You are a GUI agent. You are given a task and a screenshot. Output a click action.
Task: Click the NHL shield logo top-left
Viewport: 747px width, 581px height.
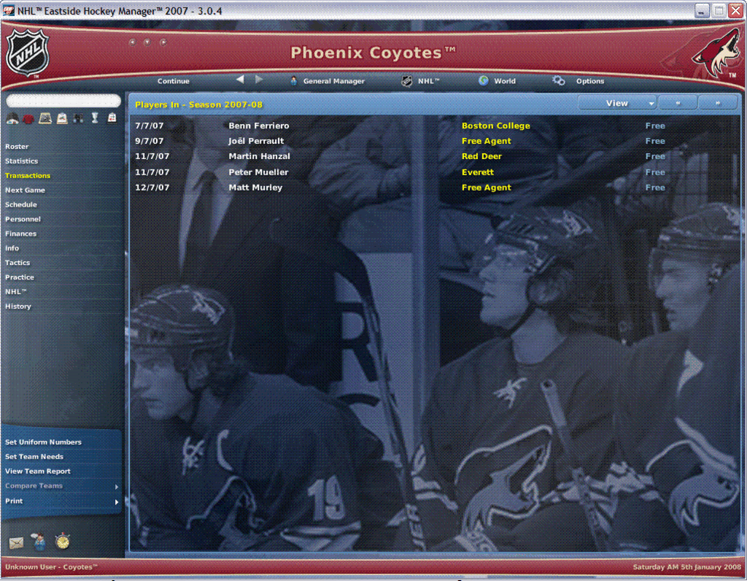coord(27,53)
